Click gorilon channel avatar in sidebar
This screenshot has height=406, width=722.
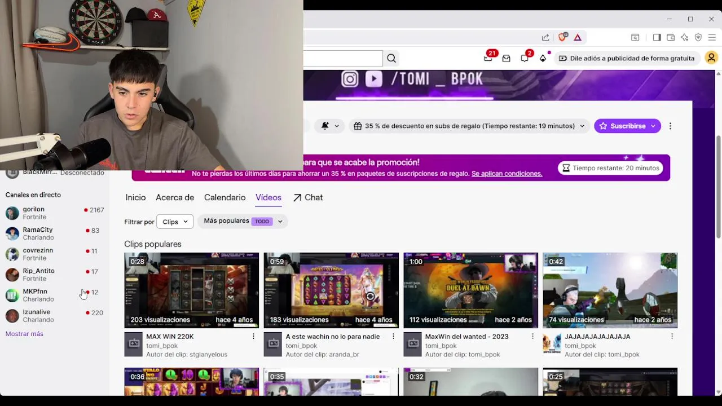pos(12,213)
